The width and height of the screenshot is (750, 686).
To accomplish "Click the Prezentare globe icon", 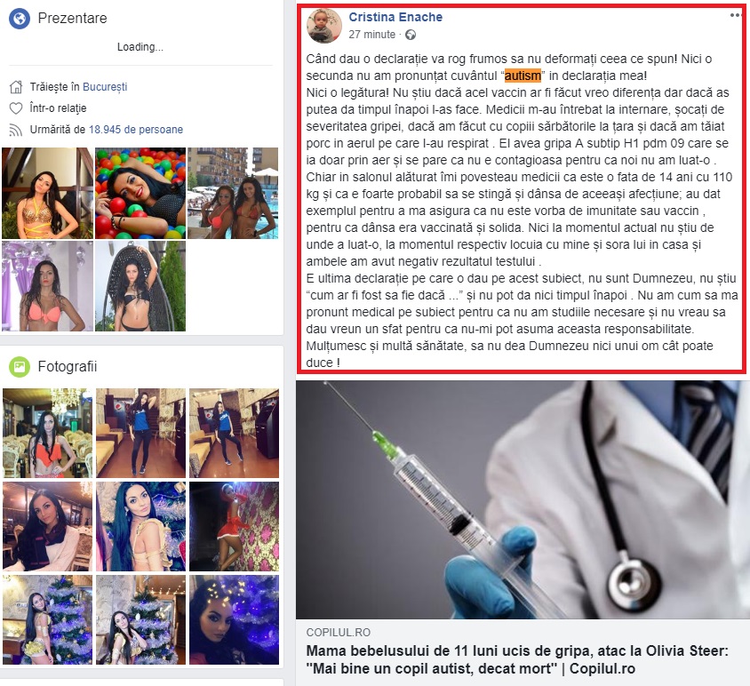I will pos(20,19).
